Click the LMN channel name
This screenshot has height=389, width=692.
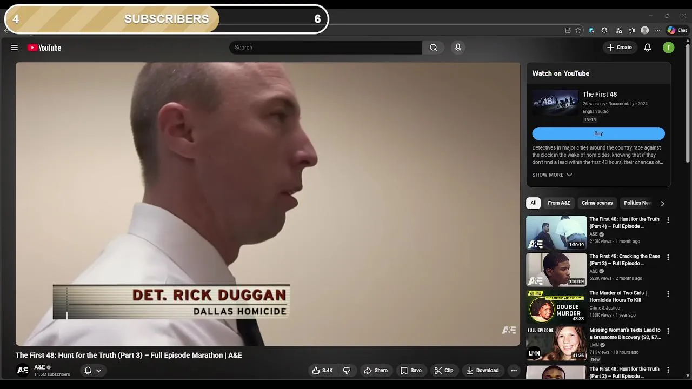tap(594, 345)
